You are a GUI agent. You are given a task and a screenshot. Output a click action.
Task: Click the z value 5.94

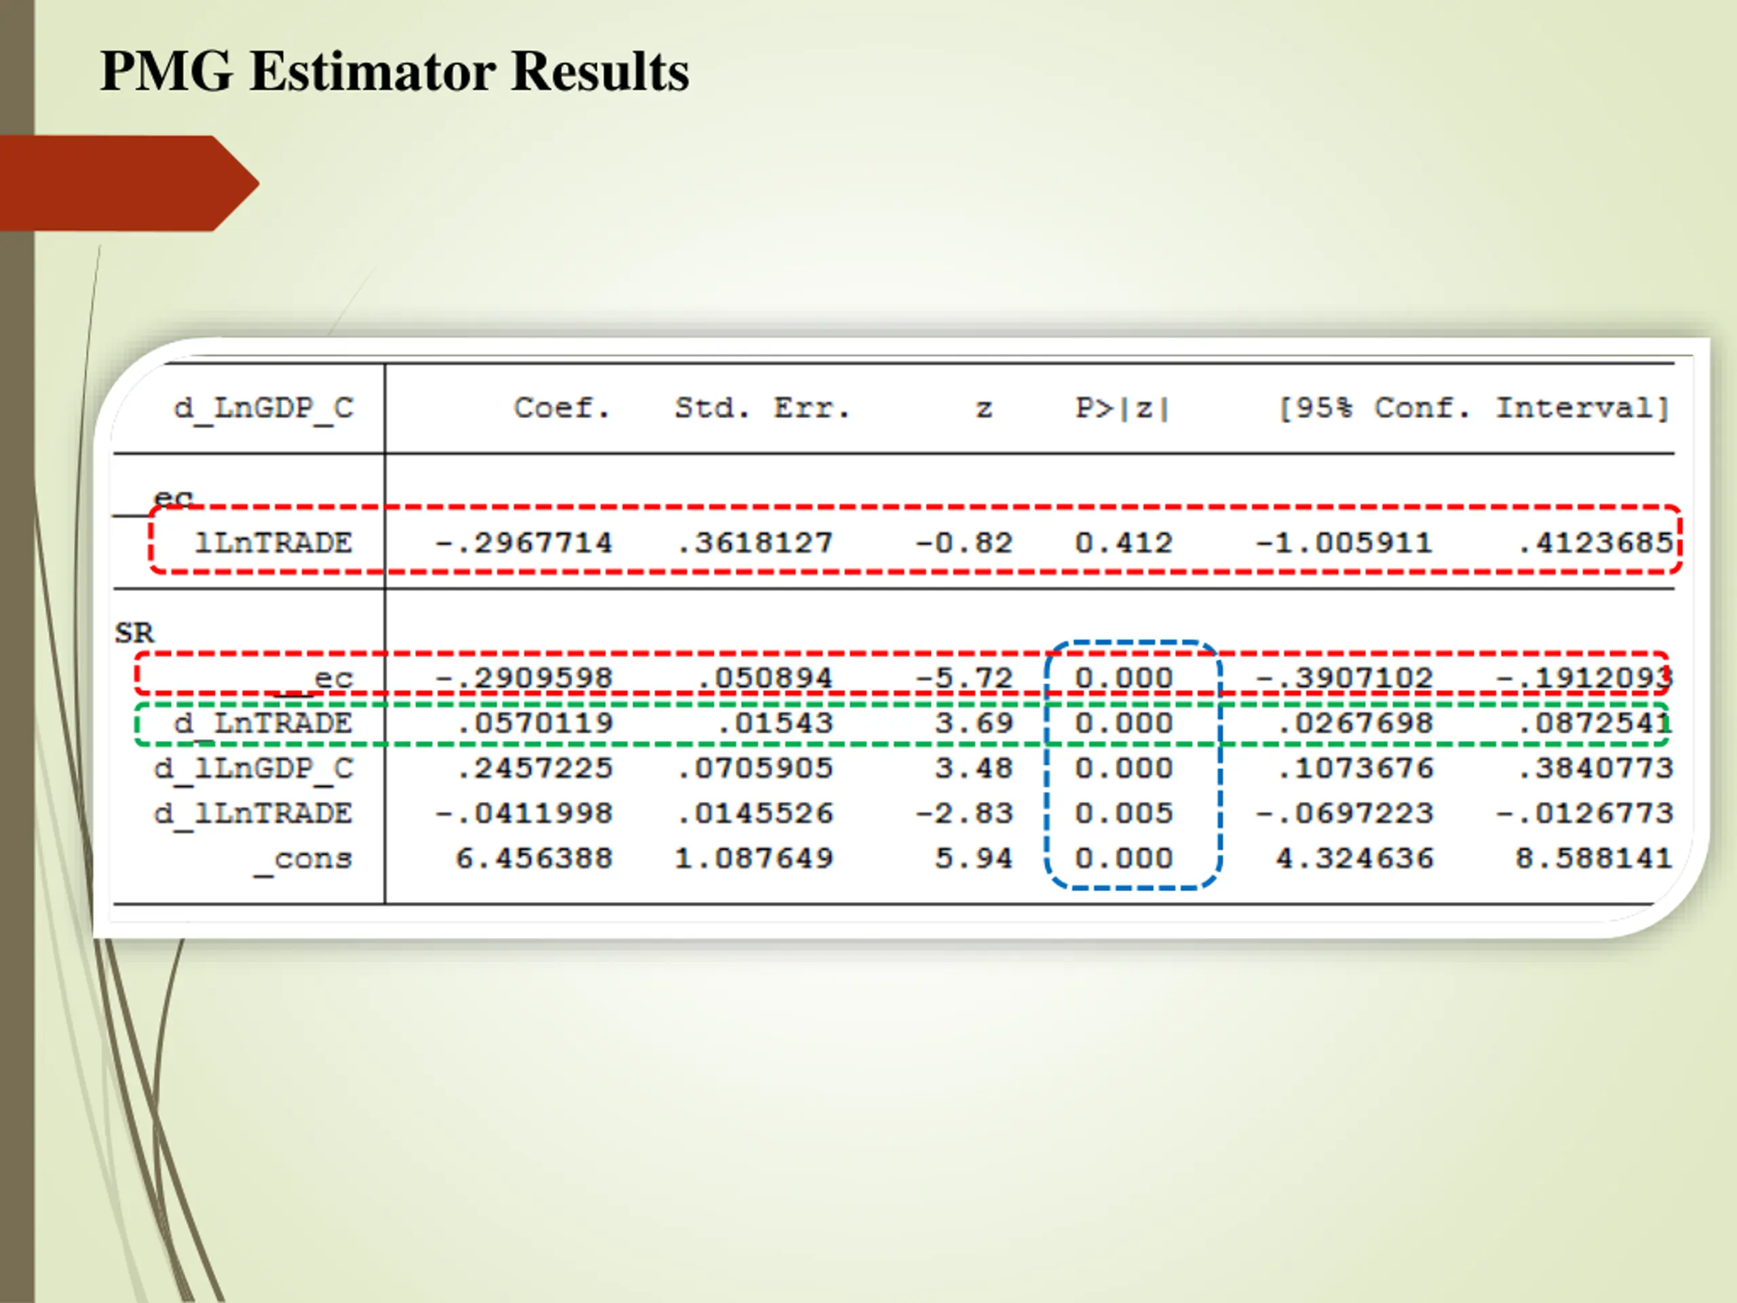pos(974,858)
